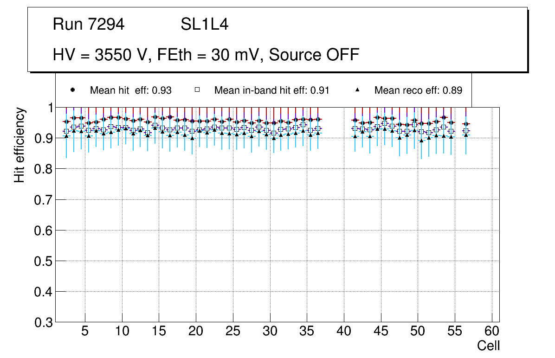Image resolution: width=555 pixels, height=358 pixels.
Task: Click the isolated filled circle marker near cell 56
Action: [x=466, y=124]
